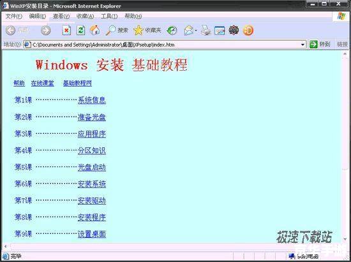Open lesson 6 link 安装系统
The height and width of the screenshot is (262, 351).
click(92, 184)
